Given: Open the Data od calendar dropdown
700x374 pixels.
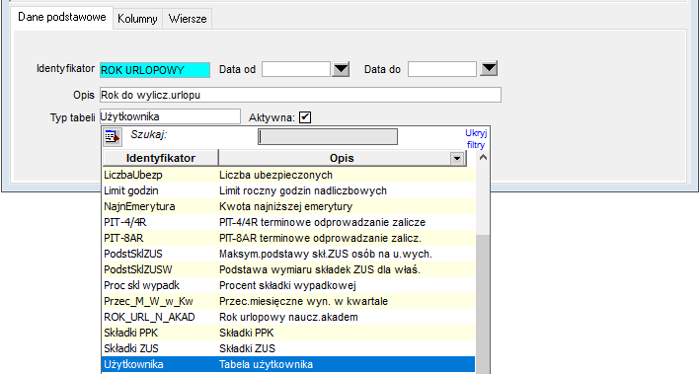Looking at the screenshot, I should coord(341,69).
